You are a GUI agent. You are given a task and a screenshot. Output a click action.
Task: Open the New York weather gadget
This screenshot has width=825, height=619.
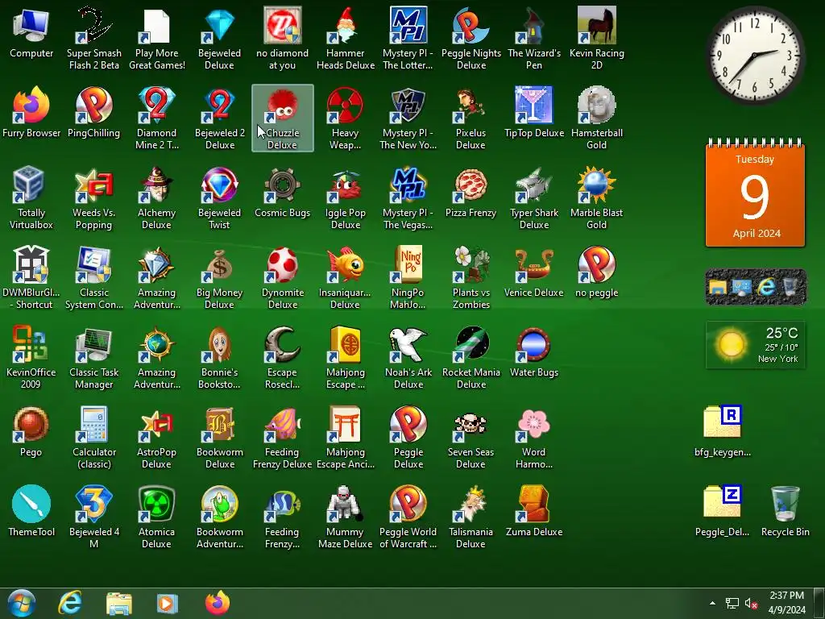click(x=756, y=345)
